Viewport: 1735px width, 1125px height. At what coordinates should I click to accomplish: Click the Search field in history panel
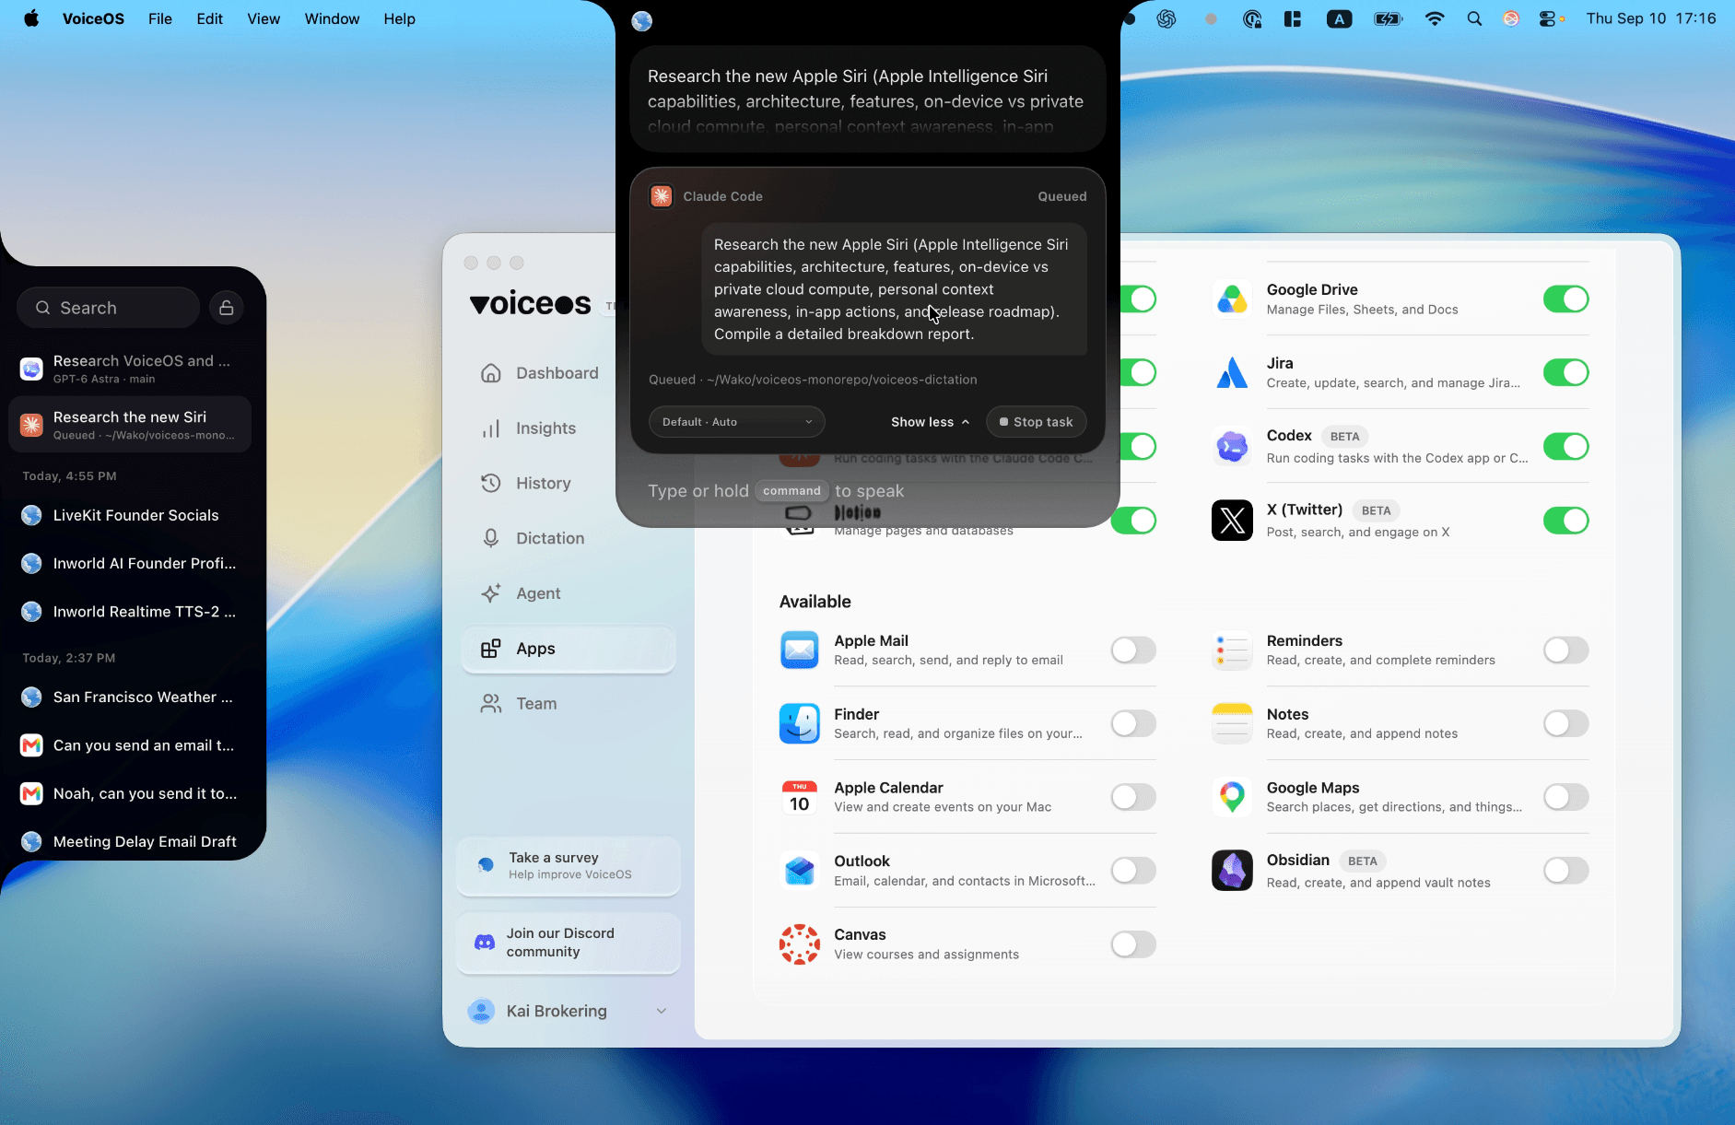point(109,308)
